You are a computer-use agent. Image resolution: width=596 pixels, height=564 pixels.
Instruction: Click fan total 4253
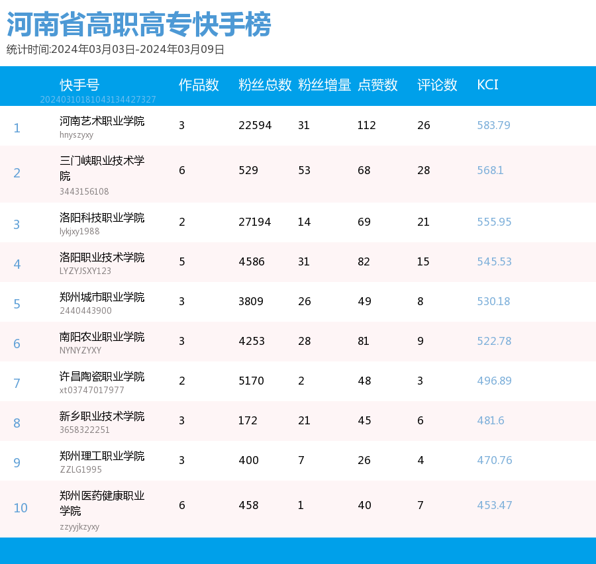tap(251, 341)
